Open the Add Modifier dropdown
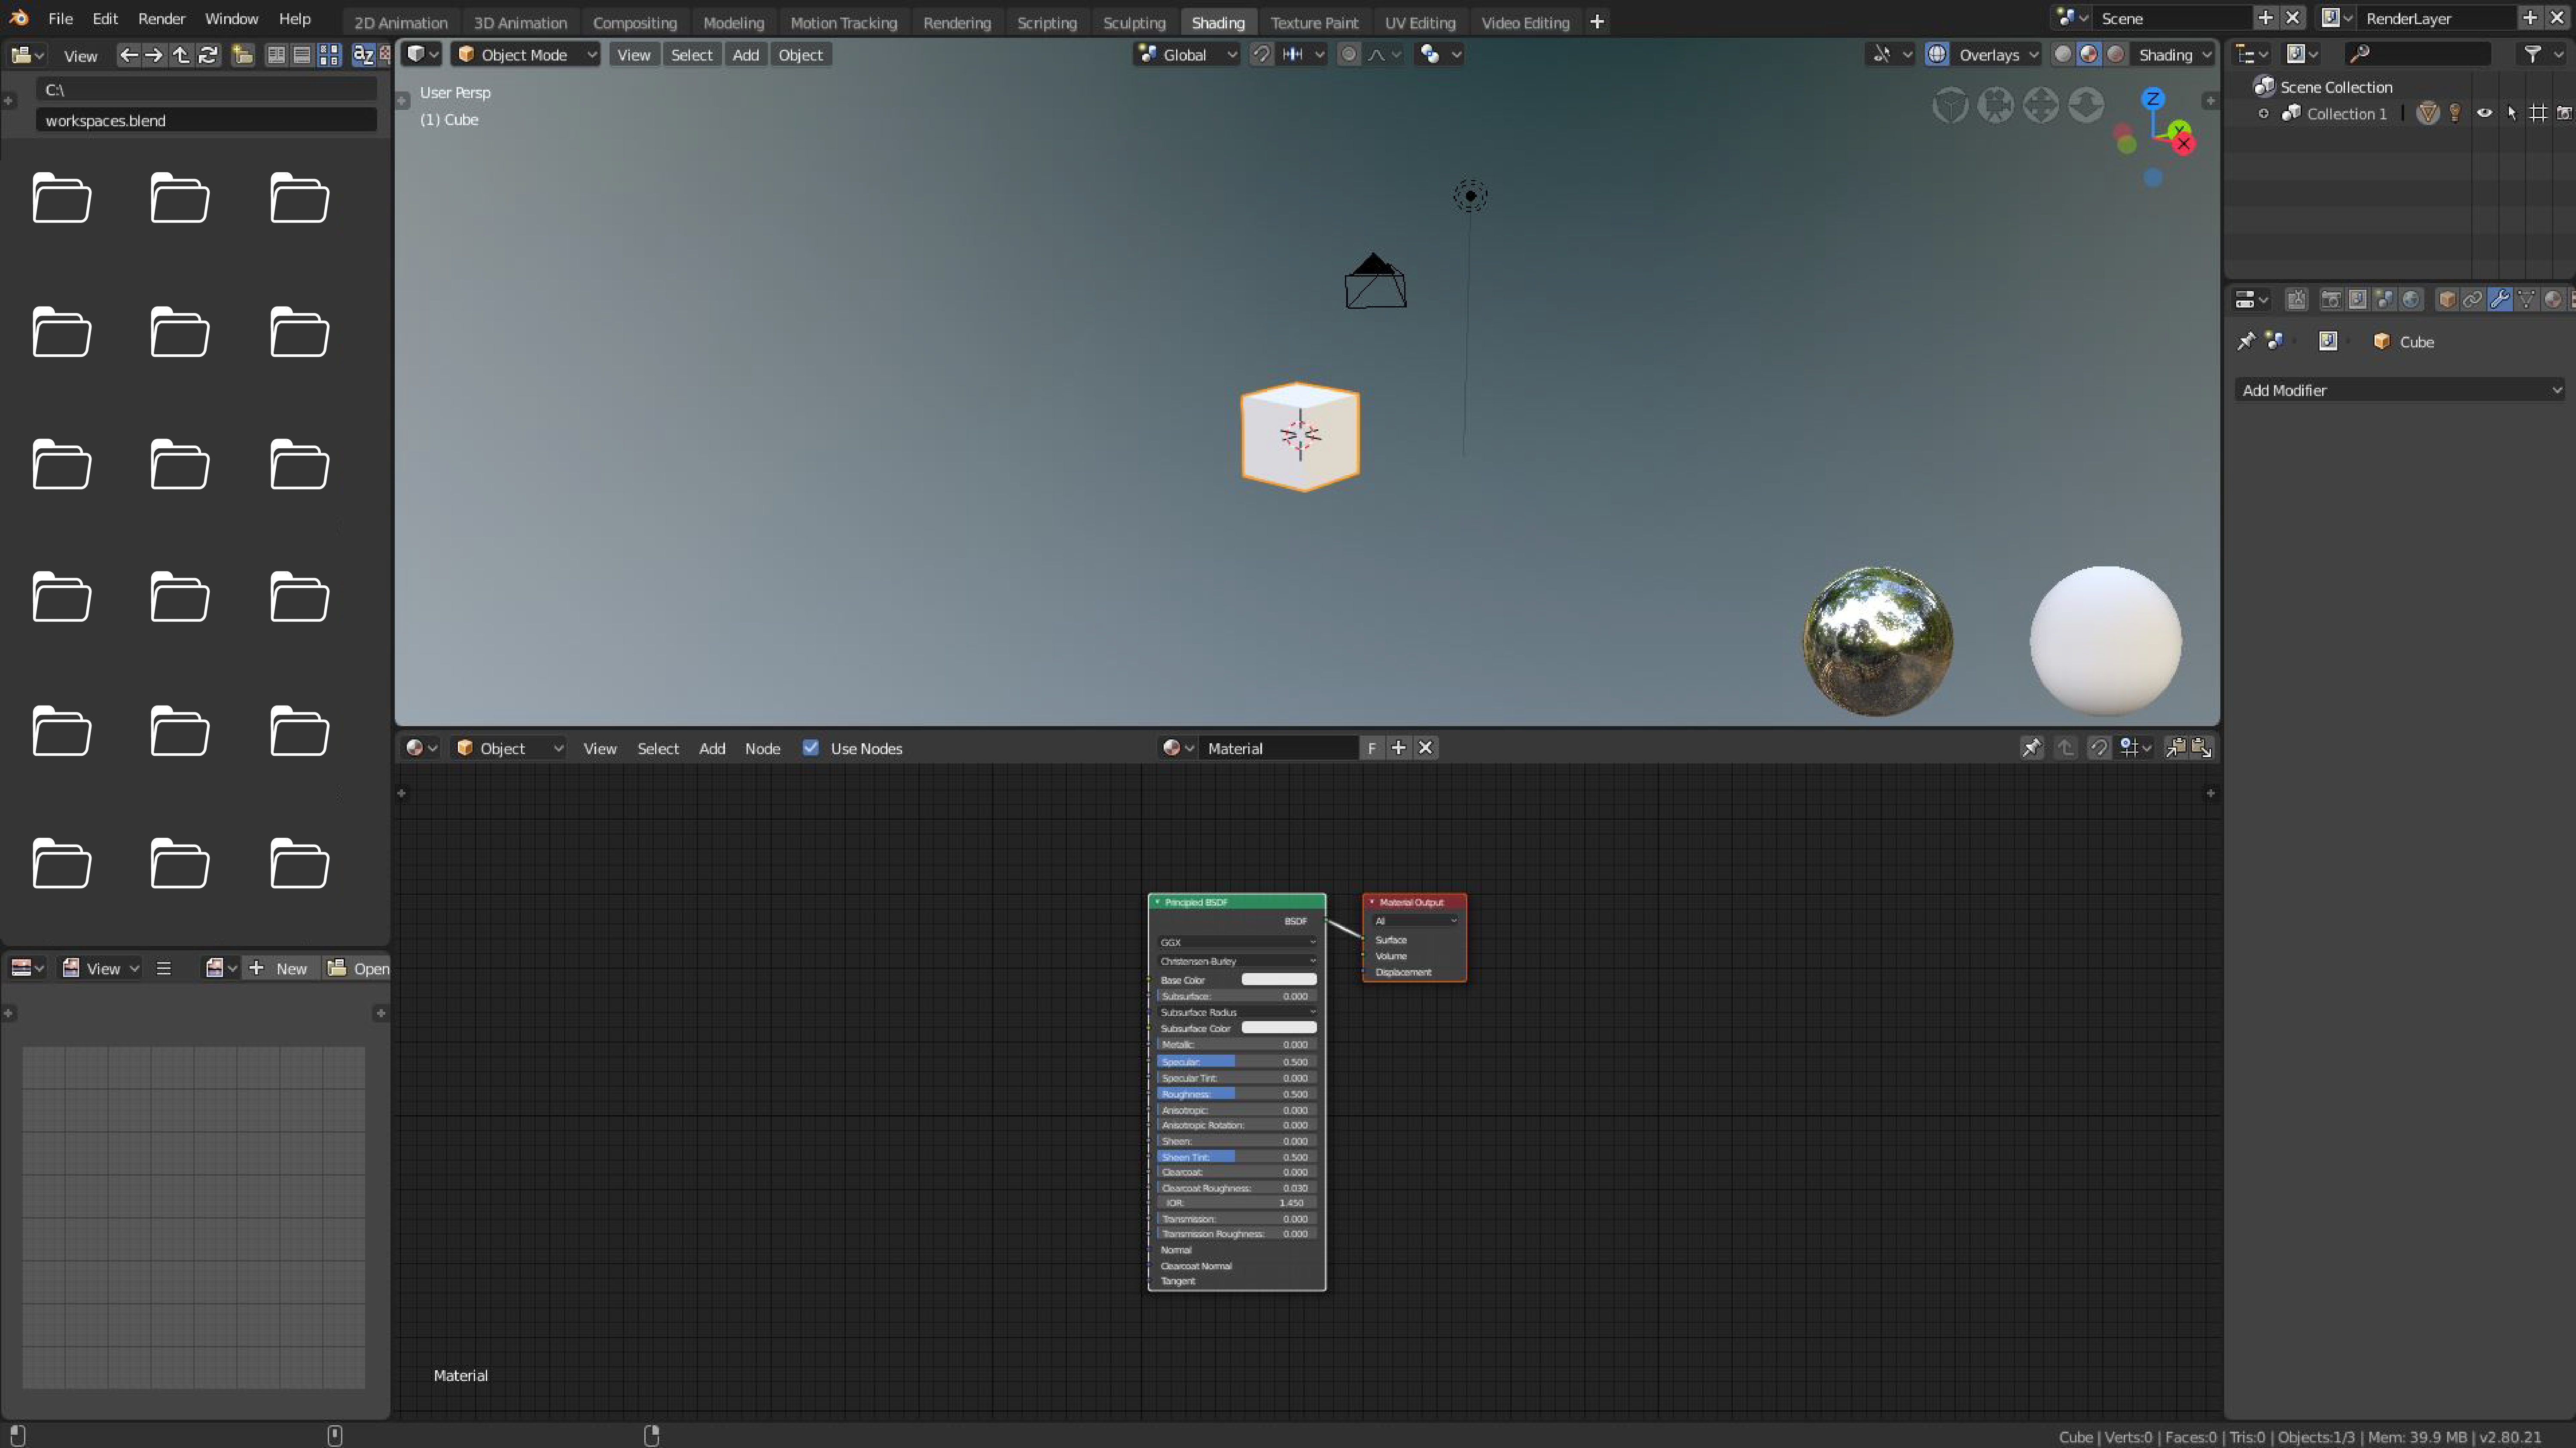 [2400, 390]
